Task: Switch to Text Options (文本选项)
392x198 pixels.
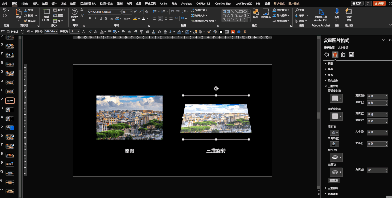Action: click(x=343, y=47)
